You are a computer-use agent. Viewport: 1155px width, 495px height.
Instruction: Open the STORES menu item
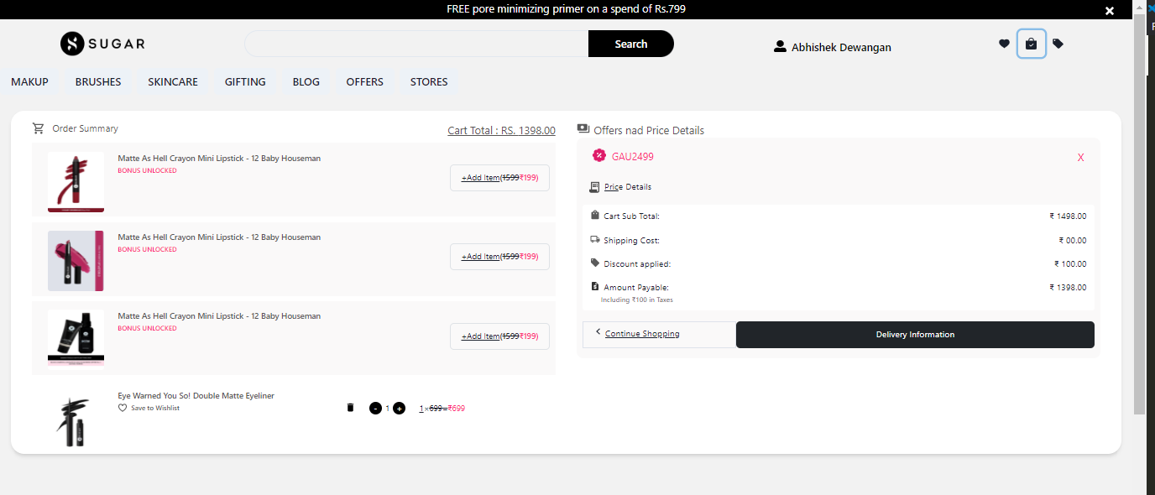[x=429, y=82]
